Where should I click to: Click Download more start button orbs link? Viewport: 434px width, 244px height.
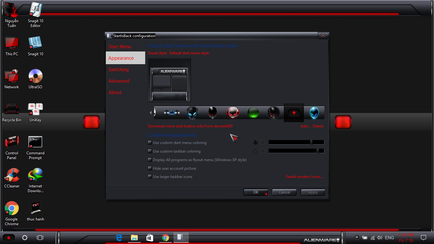(x=190, y=126)
